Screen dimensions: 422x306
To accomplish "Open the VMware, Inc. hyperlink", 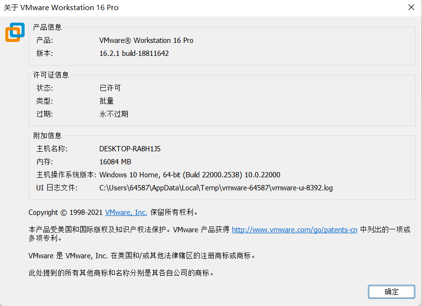I will 126,212.
